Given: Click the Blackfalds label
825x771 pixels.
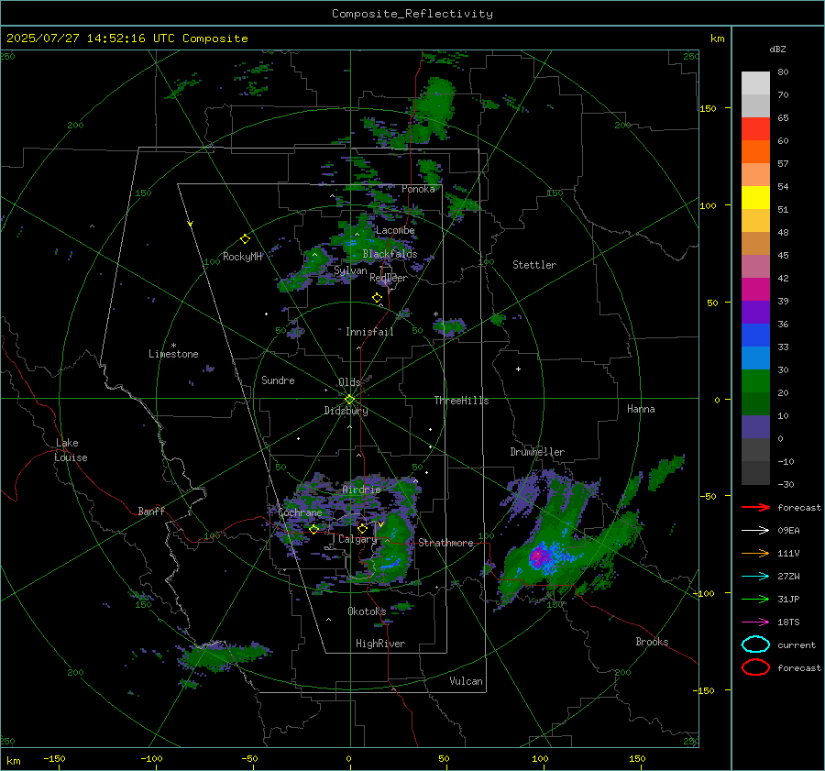Looking at the screenshot, I should tap(390, 254).
